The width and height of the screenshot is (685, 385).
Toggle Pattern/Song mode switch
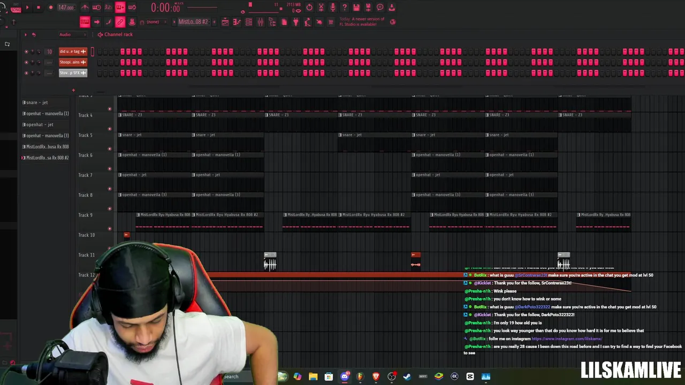tap(15, 8)
